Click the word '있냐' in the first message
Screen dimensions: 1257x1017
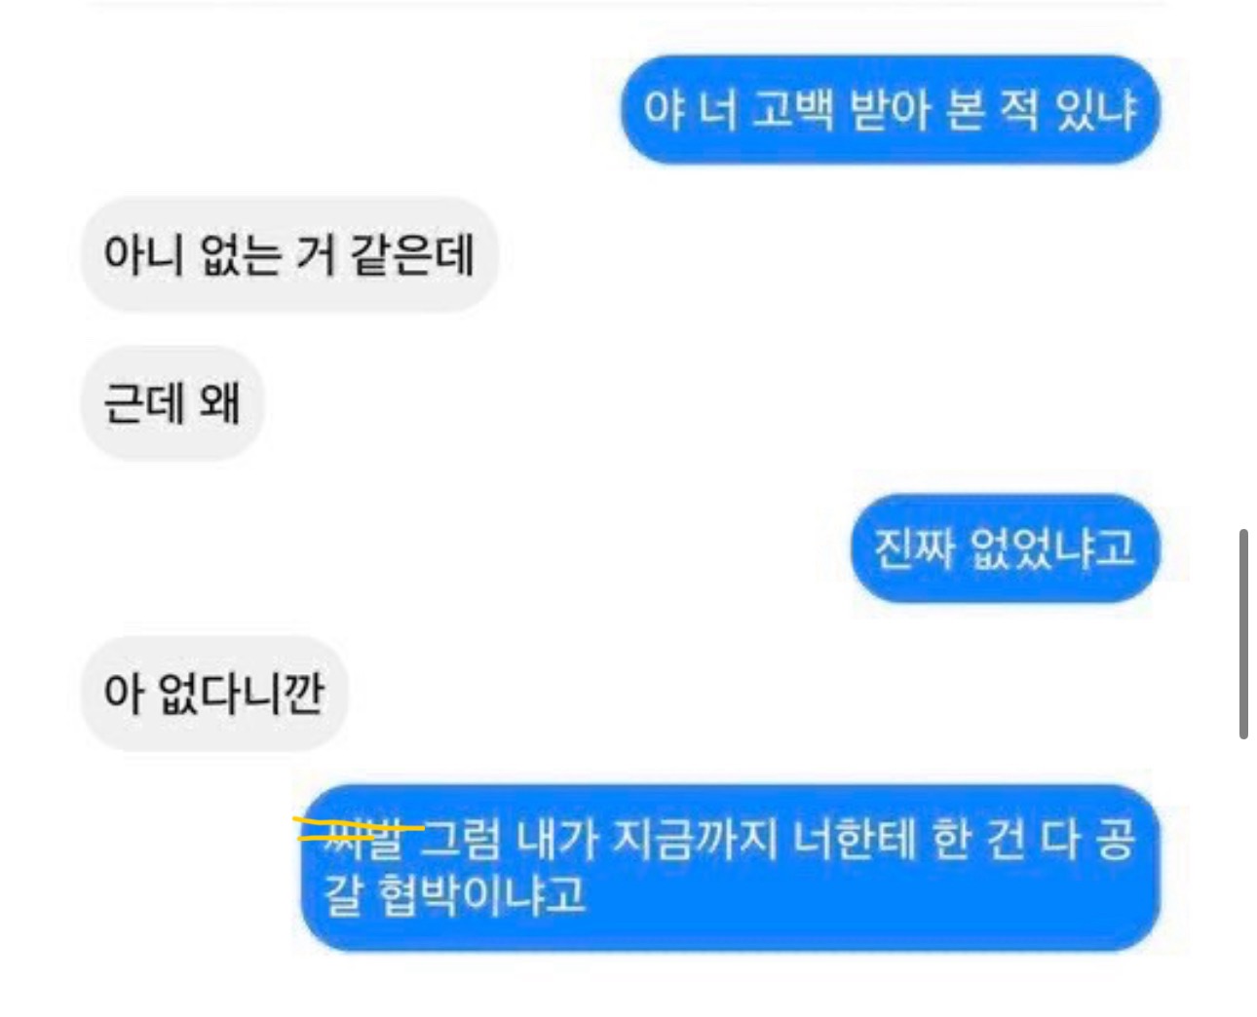pos(1097,109)
